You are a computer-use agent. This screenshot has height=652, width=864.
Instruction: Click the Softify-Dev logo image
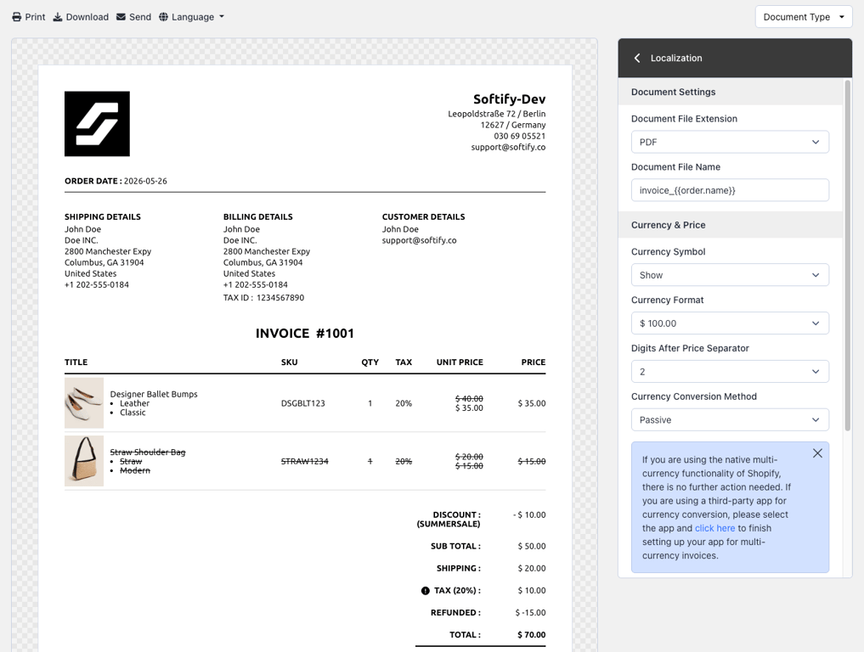tap(97, 124)
